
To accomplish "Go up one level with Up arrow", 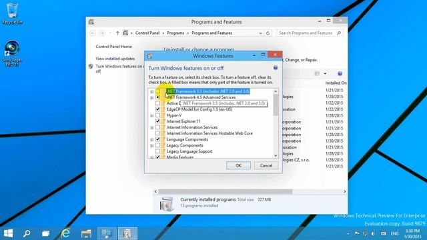I will 117,33.
